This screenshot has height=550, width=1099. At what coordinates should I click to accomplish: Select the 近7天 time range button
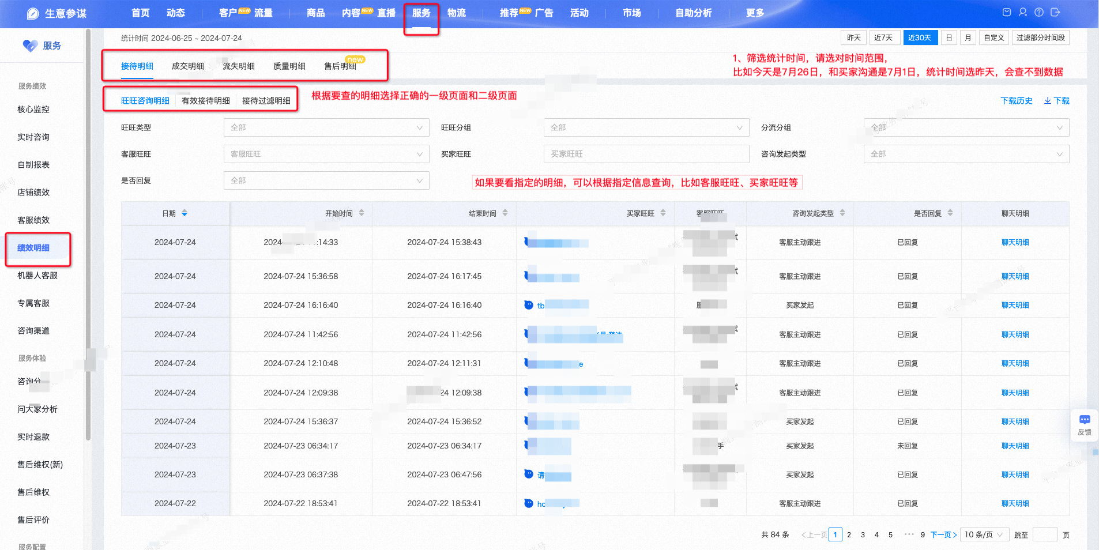coord(883,37)
